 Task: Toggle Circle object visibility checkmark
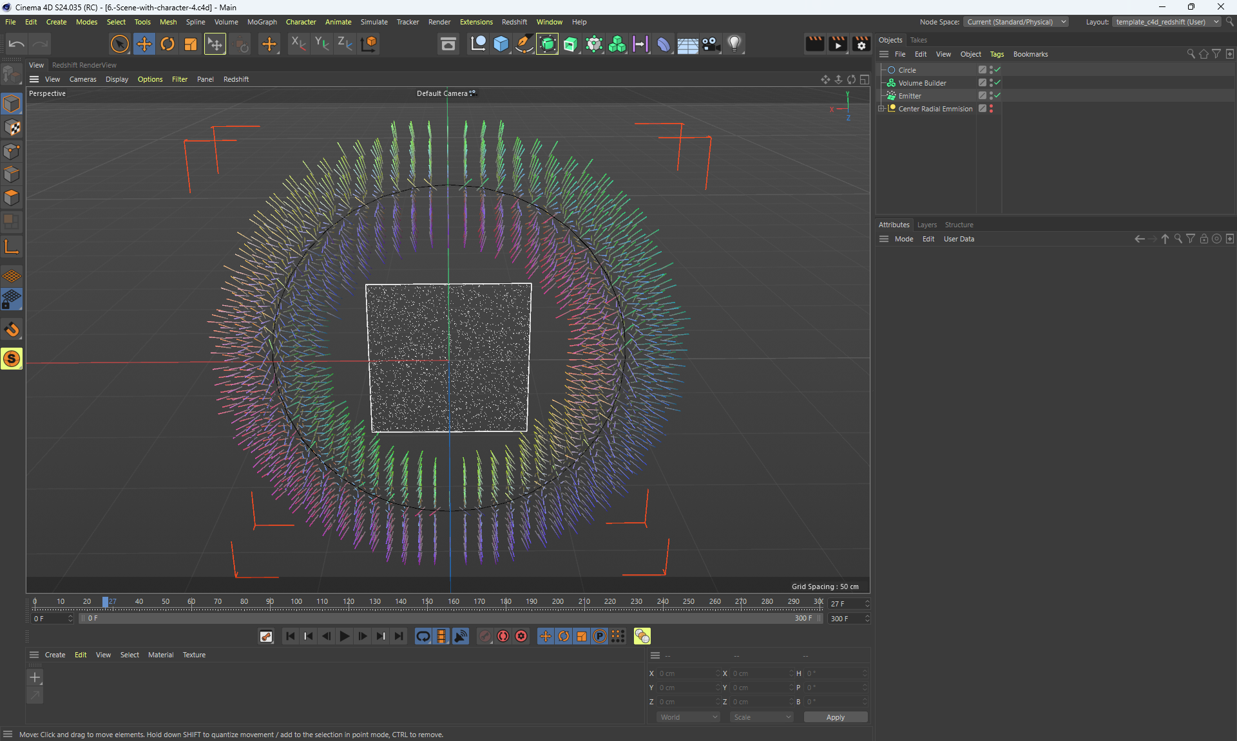click(x=997, y=70)
